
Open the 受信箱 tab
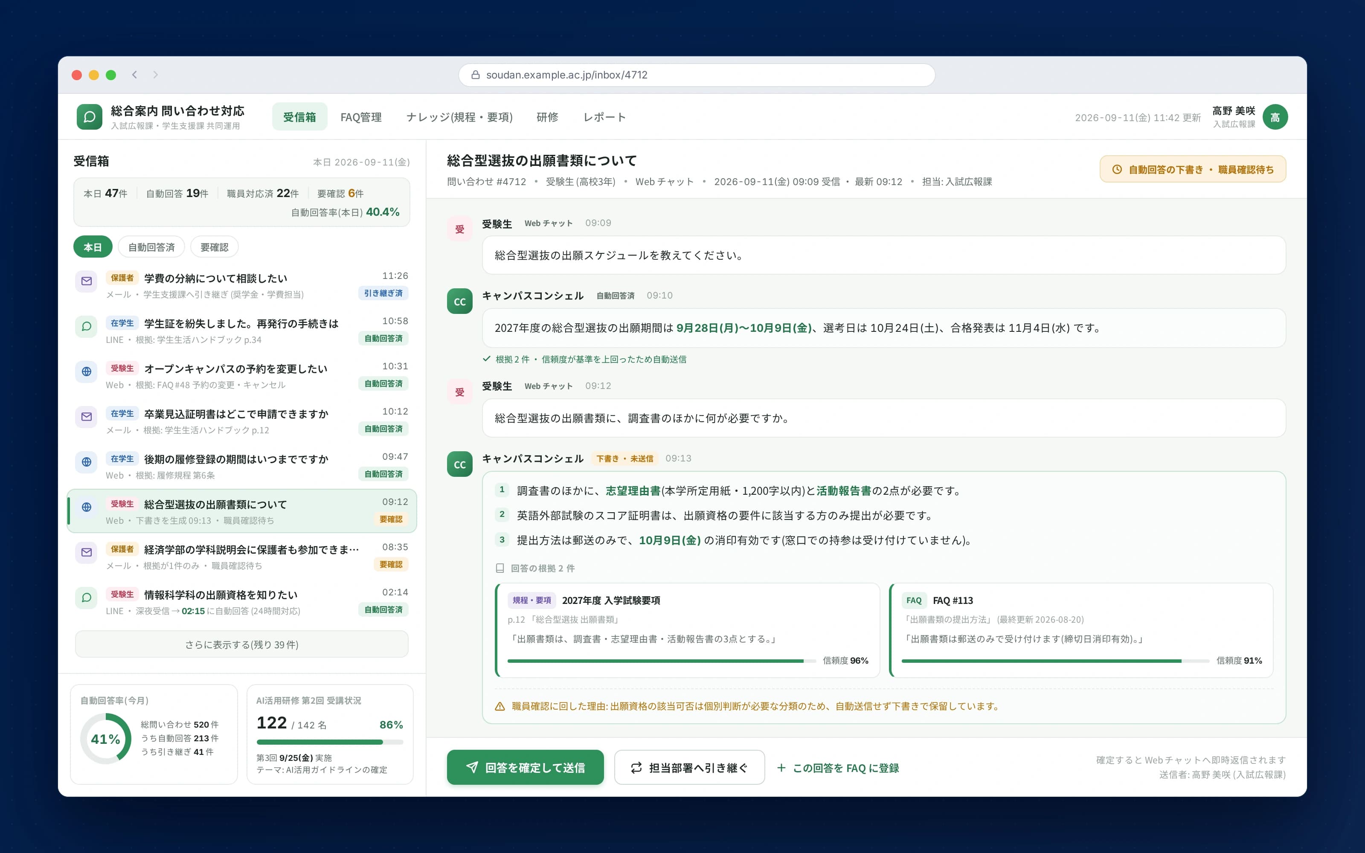coord(299,117)
